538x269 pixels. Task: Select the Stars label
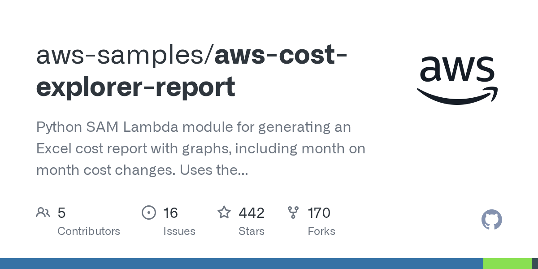(x=252, y=231)
